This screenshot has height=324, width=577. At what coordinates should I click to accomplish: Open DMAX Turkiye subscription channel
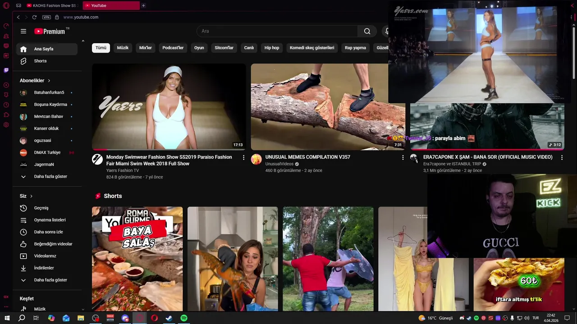click(x=47, y=153)
